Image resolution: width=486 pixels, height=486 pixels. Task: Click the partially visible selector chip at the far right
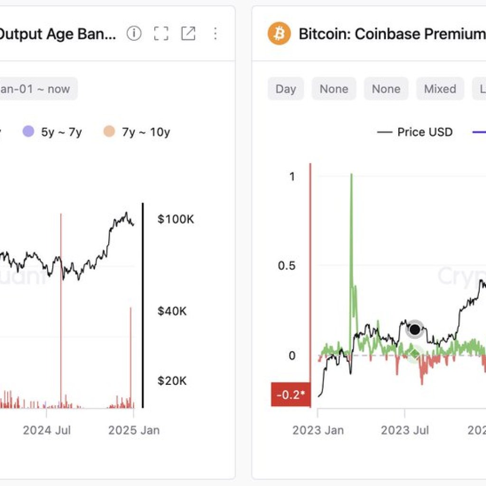[x=481, y=89]
